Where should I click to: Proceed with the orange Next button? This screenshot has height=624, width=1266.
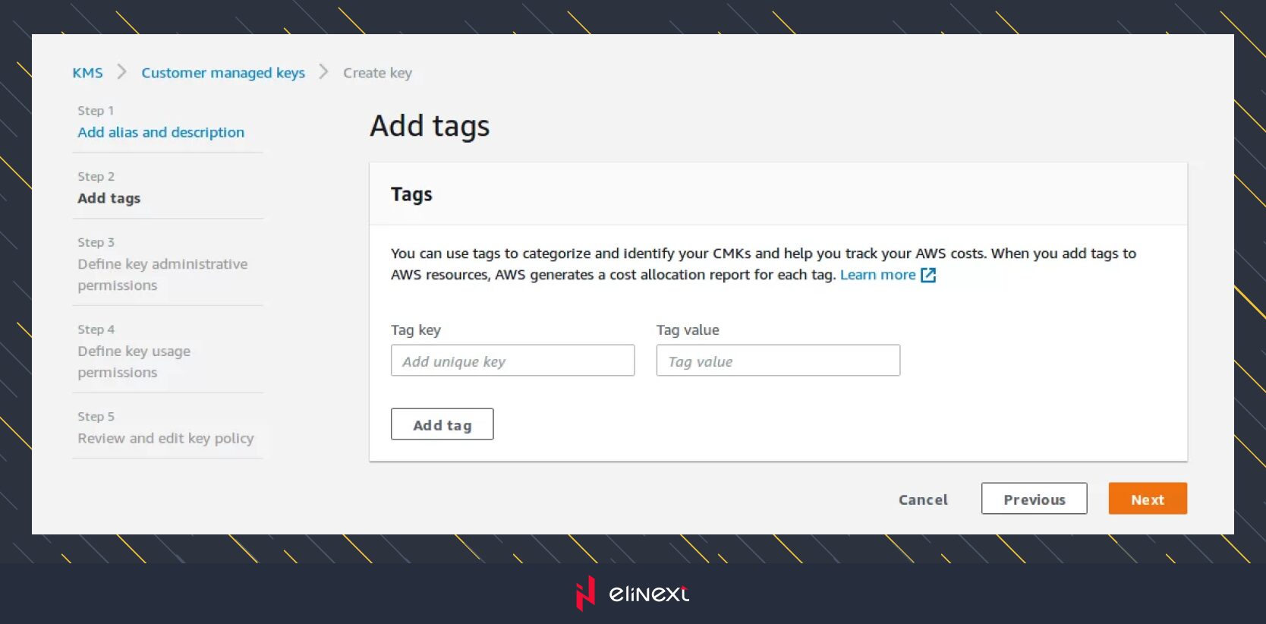(x=1147, y=499)
